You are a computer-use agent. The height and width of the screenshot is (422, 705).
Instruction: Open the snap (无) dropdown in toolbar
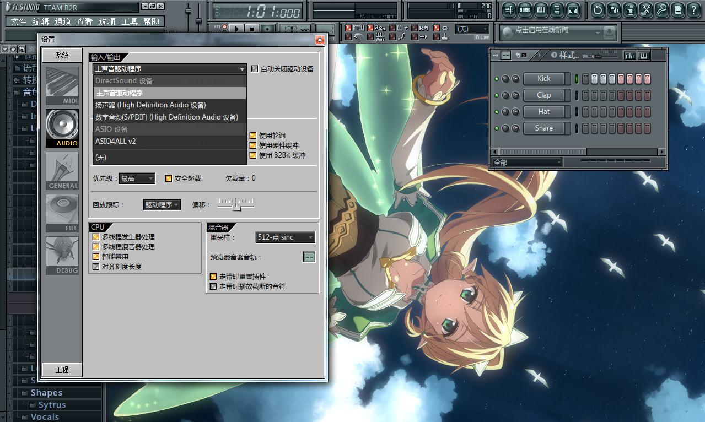click(x=472, y=29)
